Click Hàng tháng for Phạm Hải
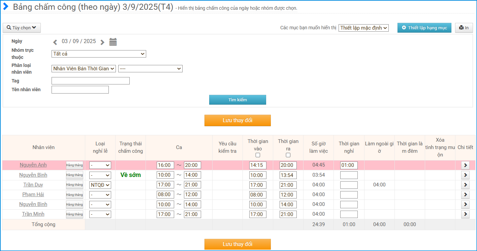This screenshot has width=477, height=251. tap(74, 194)
